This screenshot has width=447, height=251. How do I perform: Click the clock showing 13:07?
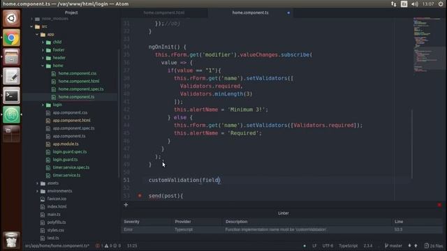tap(428, 4)
